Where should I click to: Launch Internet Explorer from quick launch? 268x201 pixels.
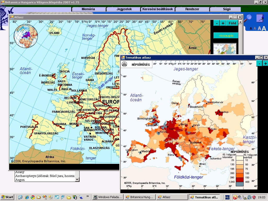point(27,197)
